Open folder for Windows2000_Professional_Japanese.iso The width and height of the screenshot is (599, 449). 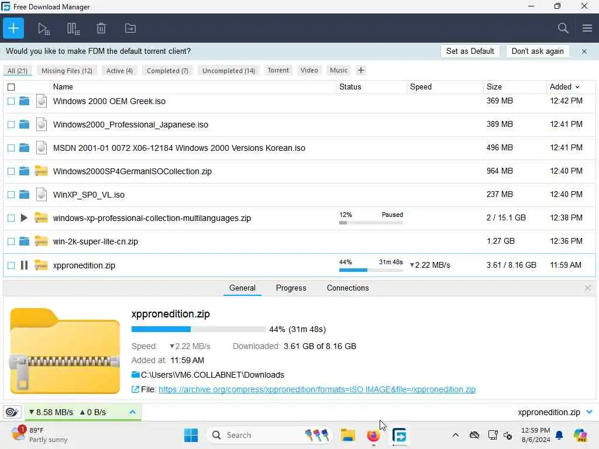point(24,125)
